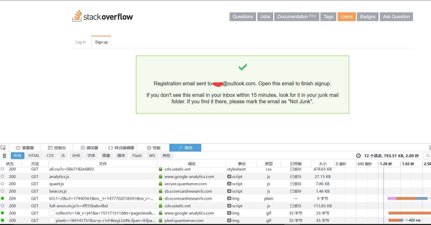
Task: Click the collect?v=1 image thumbnail
Action: click(x=52, y=213)
